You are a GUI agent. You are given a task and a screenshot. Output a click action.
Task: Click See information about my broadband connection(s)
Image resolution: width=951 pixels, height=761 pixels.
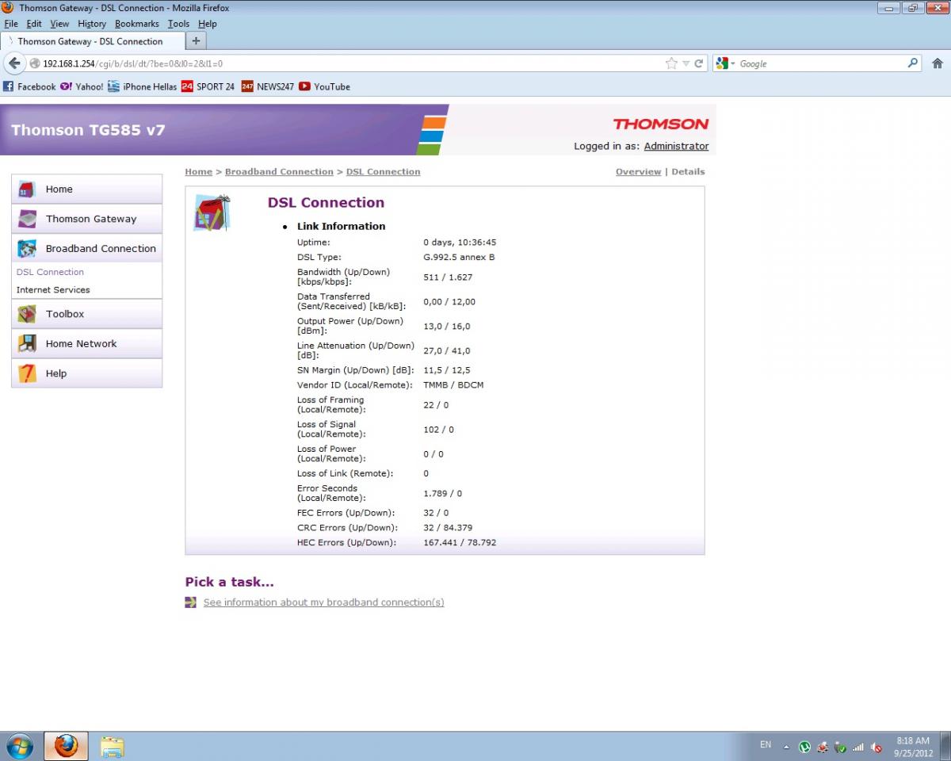[x=323, y=602]
